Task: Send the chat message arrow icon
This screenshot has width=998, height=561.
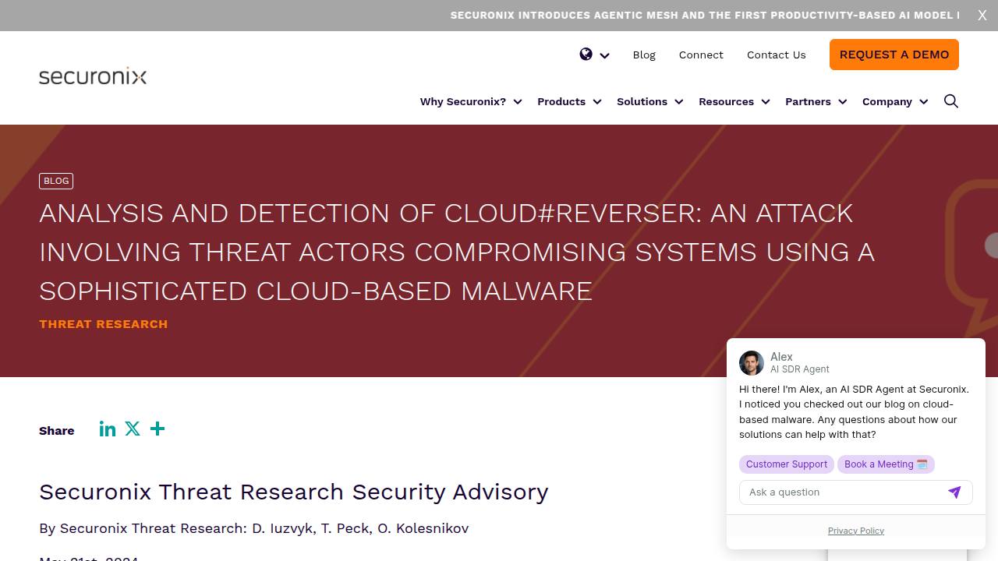Action: coord(954,492)
